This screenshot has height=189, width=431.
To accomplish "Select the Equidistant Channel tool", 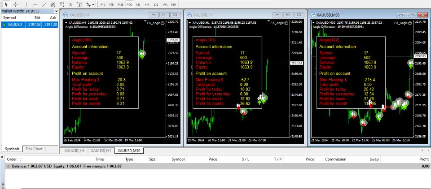I will point(53,4).
